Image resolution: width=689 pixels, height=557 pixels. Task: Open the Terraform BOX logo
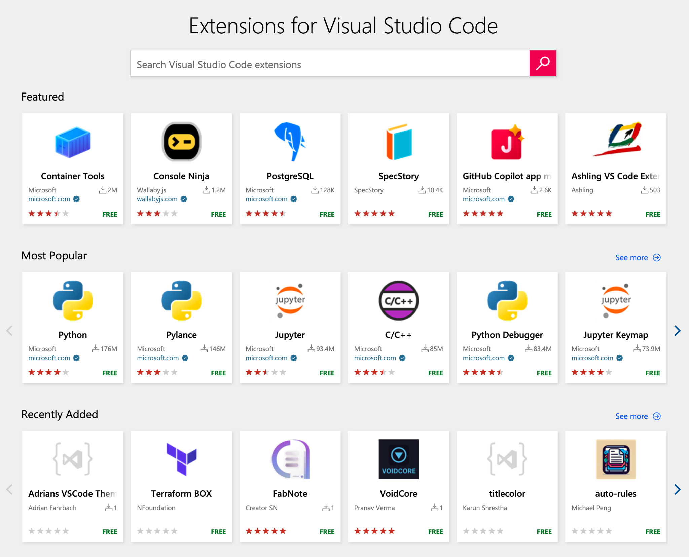tap(181, 459)
